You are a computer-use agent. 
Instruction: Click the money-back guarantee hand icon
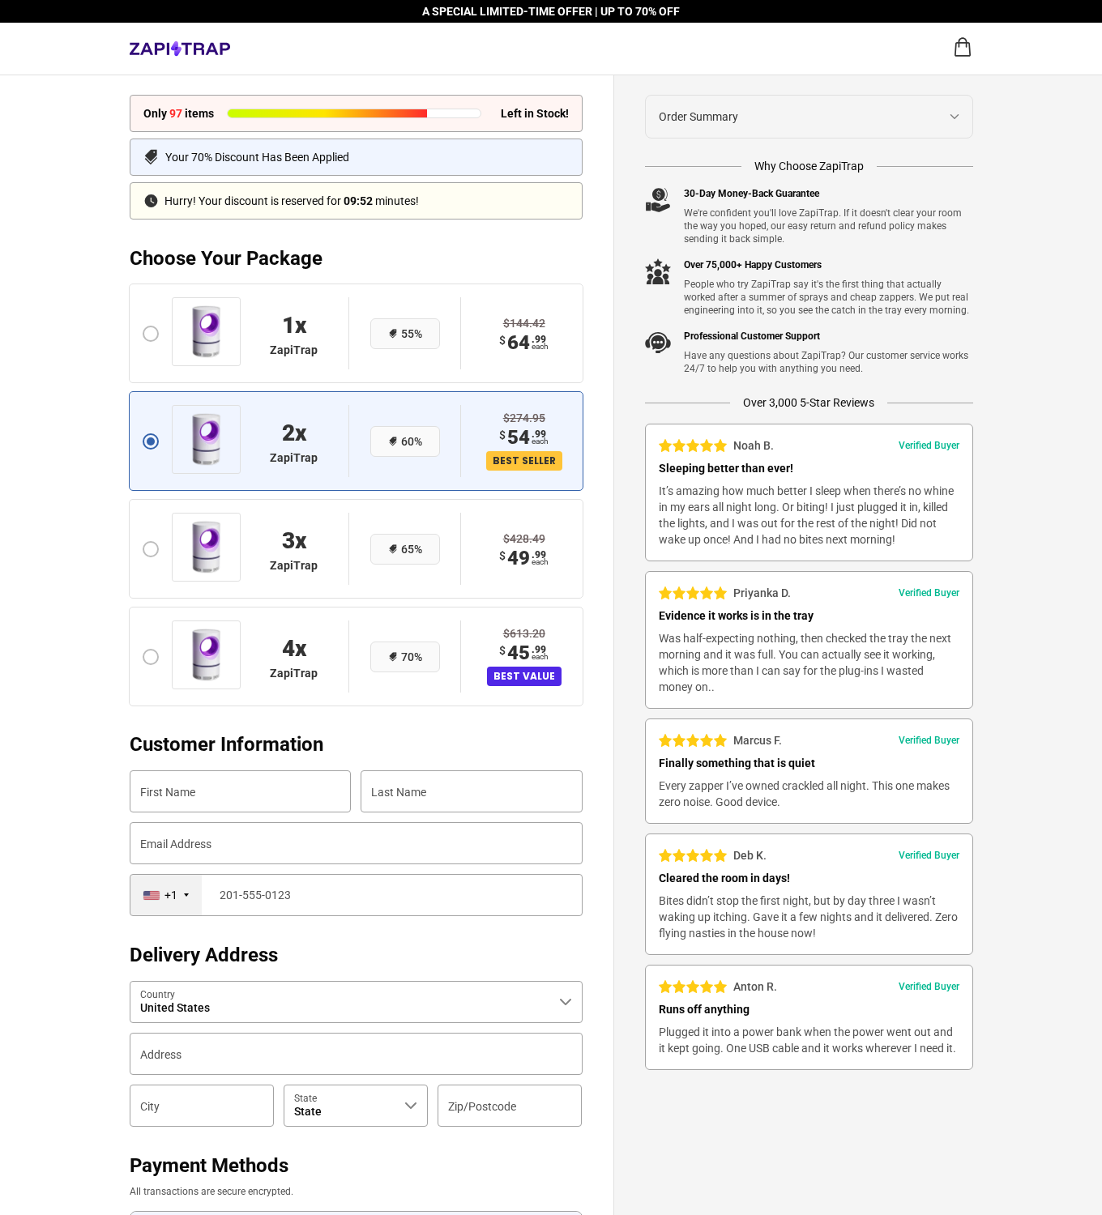pos(658,200)
